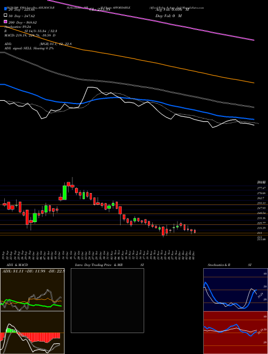Click the 'Day Vol: 0 M' label
Image resolution: width=268 pixels, height=354 pixels.
[x=168, y=16]
